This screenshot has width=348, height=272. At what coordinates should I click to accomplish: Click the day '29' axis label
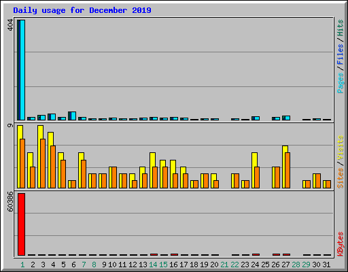click(x=306, y=265)
